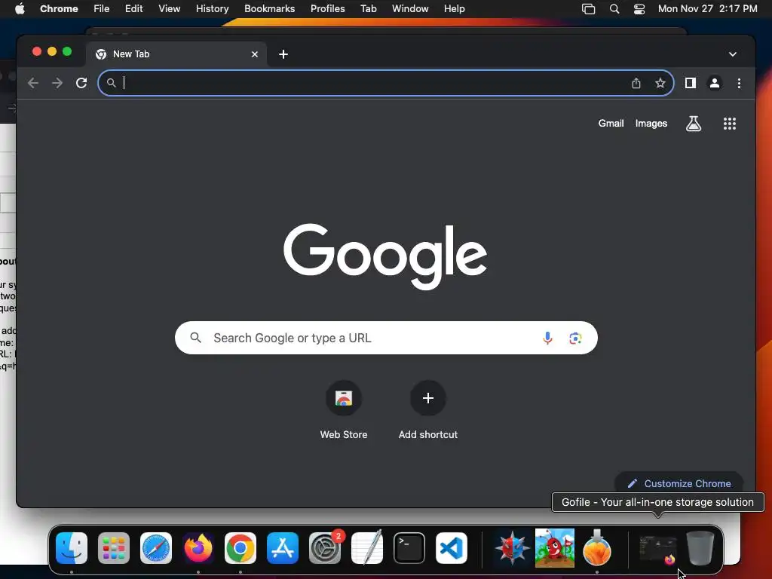Open the Tab menu
This screenshot has width=772, height=579.
(368, 9)
